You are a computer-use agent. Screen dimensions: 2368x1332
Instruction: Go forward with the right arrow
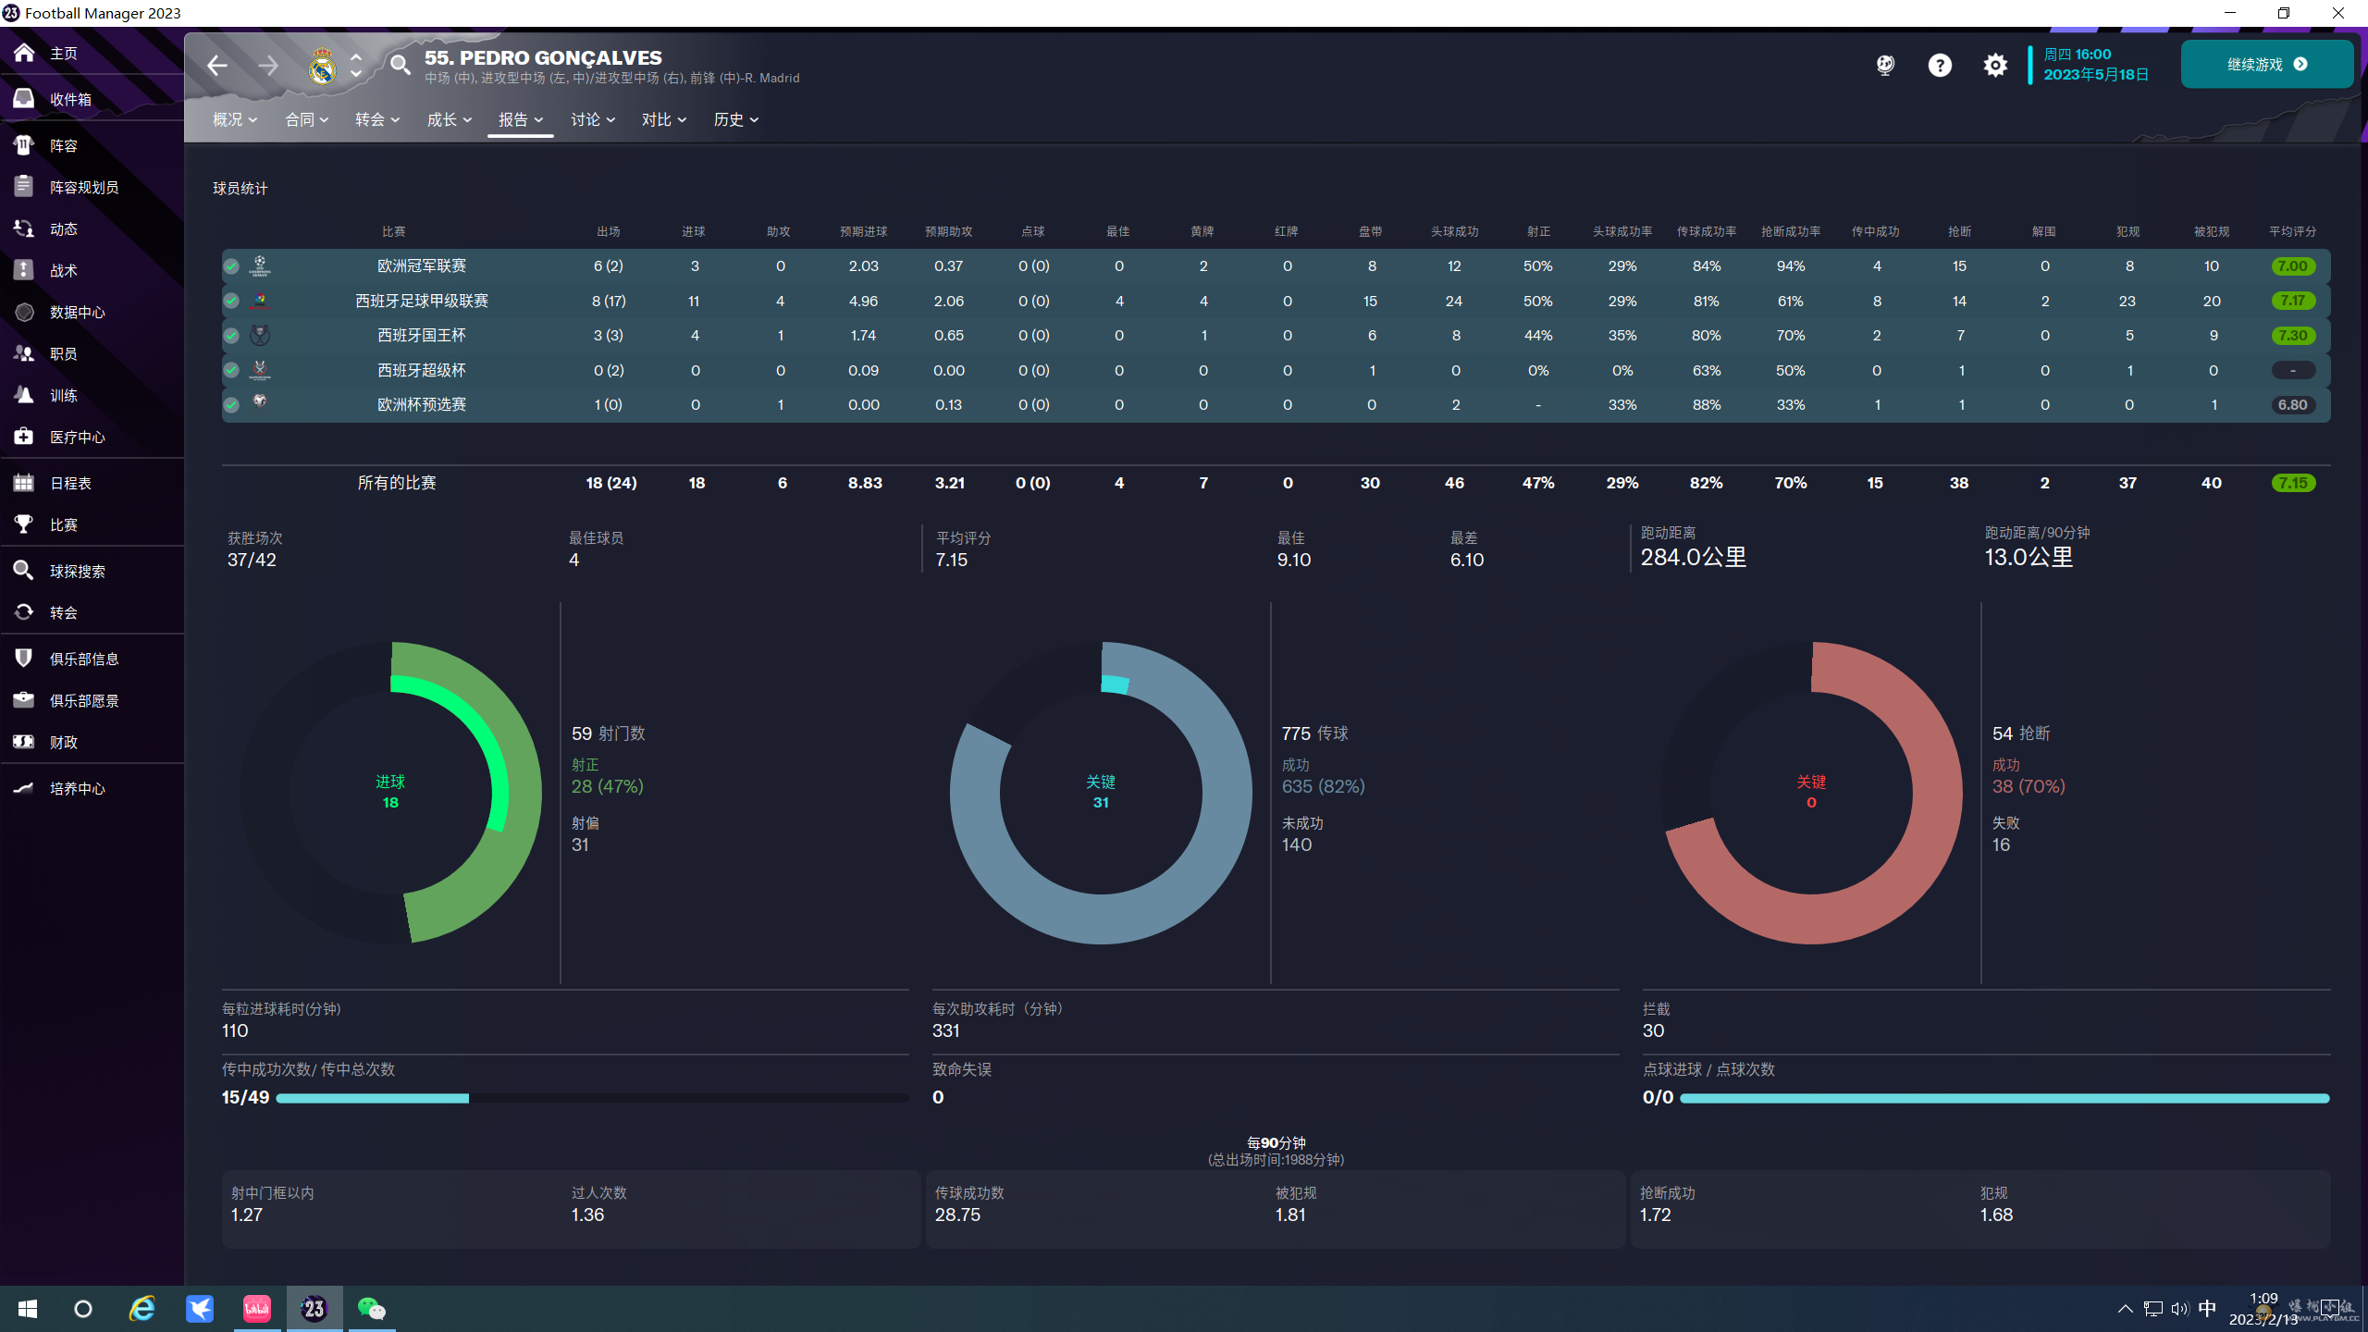[x=268, y=66]
